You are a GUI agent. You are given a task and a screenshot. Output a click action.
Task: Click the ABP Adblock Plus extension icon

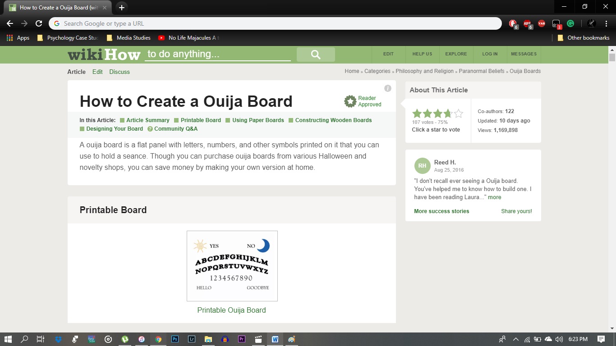(x=527, y=23)
